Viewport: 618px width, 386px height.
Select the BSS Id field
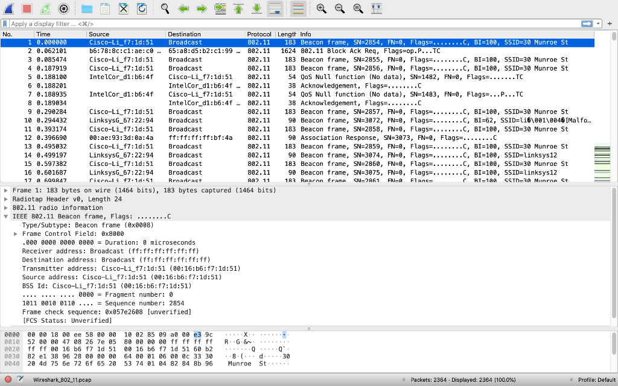click(107, 285)
